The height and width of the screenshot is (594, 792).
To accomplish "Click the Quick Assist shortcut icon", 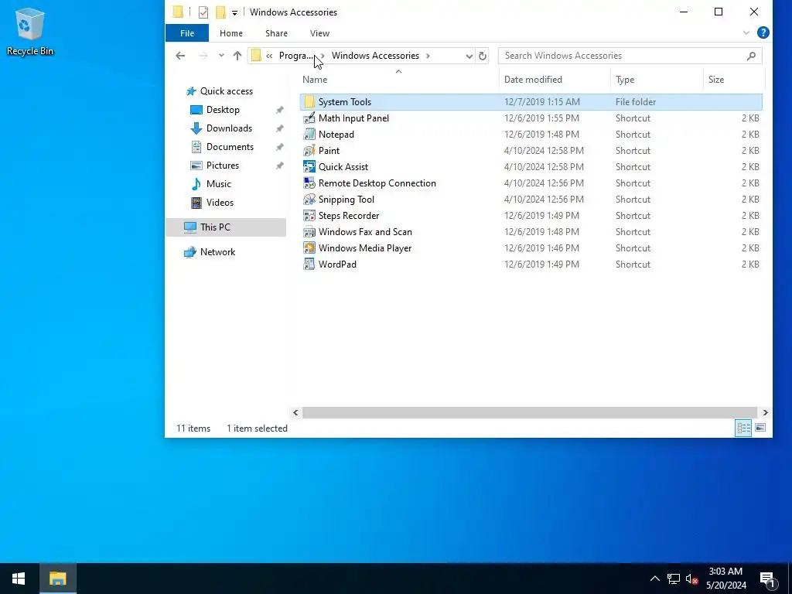I will click(309, 167).
